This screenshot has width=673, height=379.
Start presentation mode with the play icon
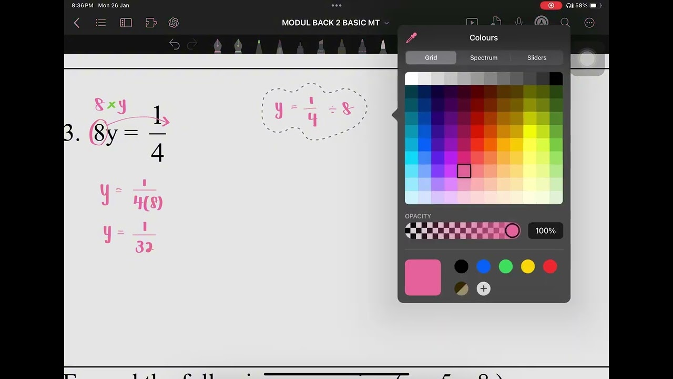[472, 23]
